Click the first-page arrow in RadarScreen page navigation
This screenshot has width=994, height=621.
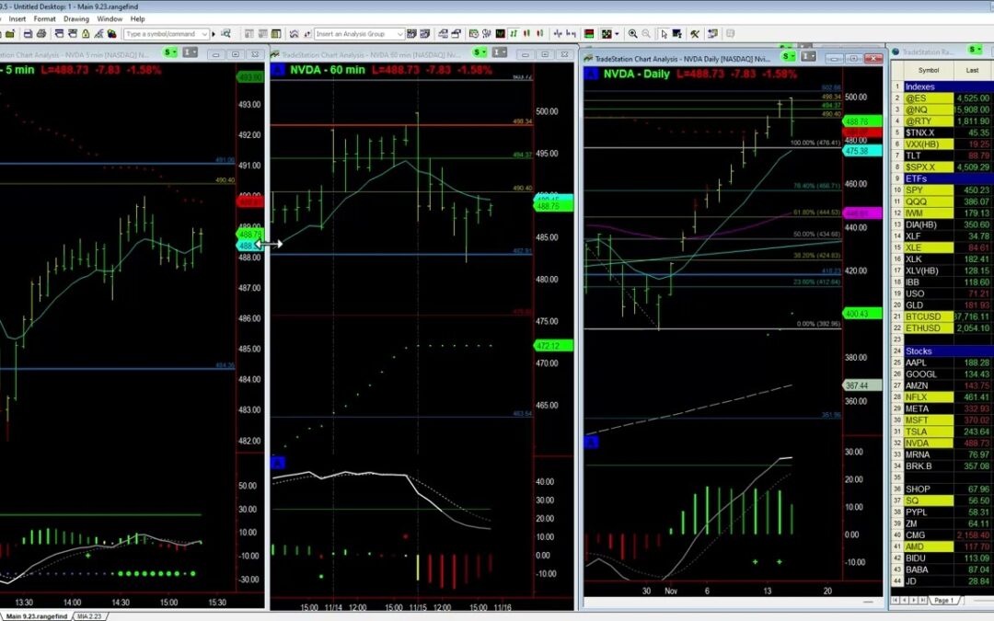(x=896, y=600)
